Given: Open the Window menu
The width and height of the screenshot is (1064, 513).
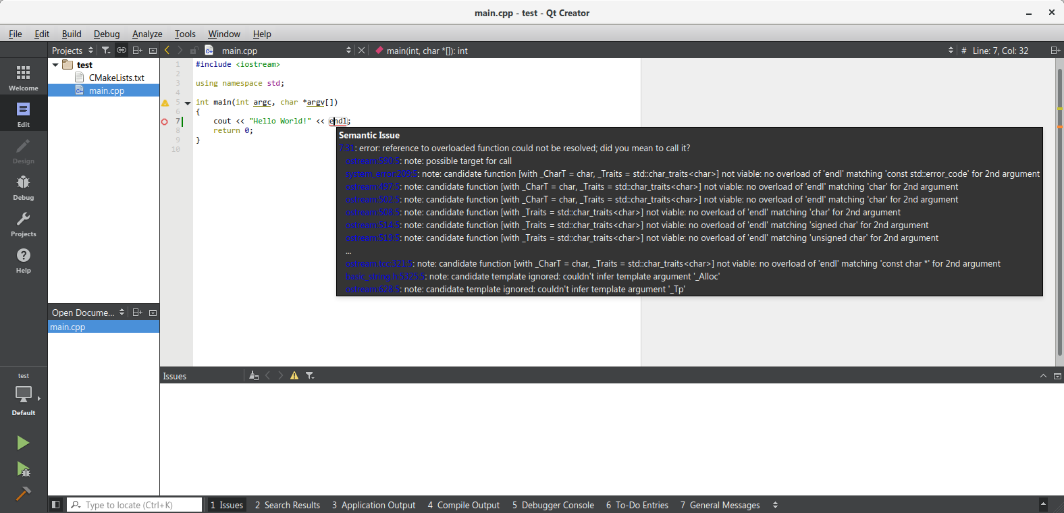Looking at the screenshot, I should click(224, 34).
